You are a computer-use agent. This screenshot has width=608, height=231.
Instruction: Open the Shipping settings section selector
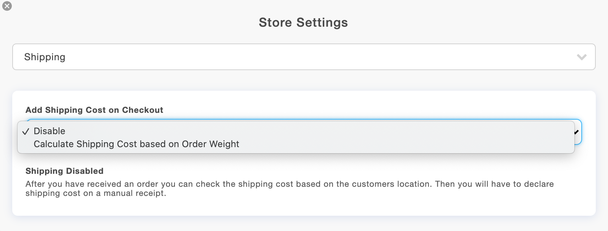(x=304, y=57)
